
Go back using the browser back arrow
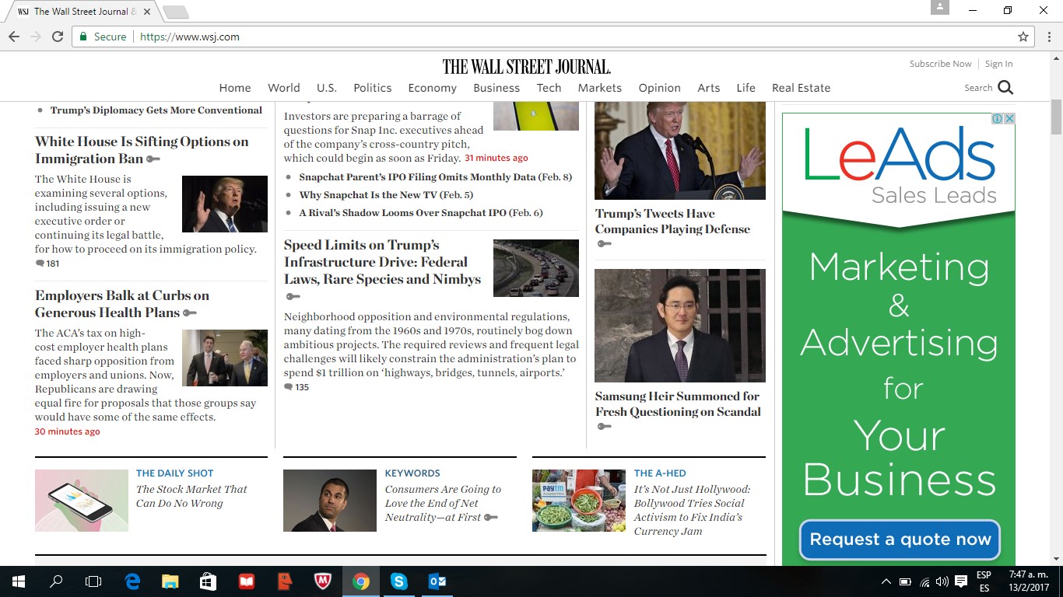pyautogui.click(x=14, y=37)
